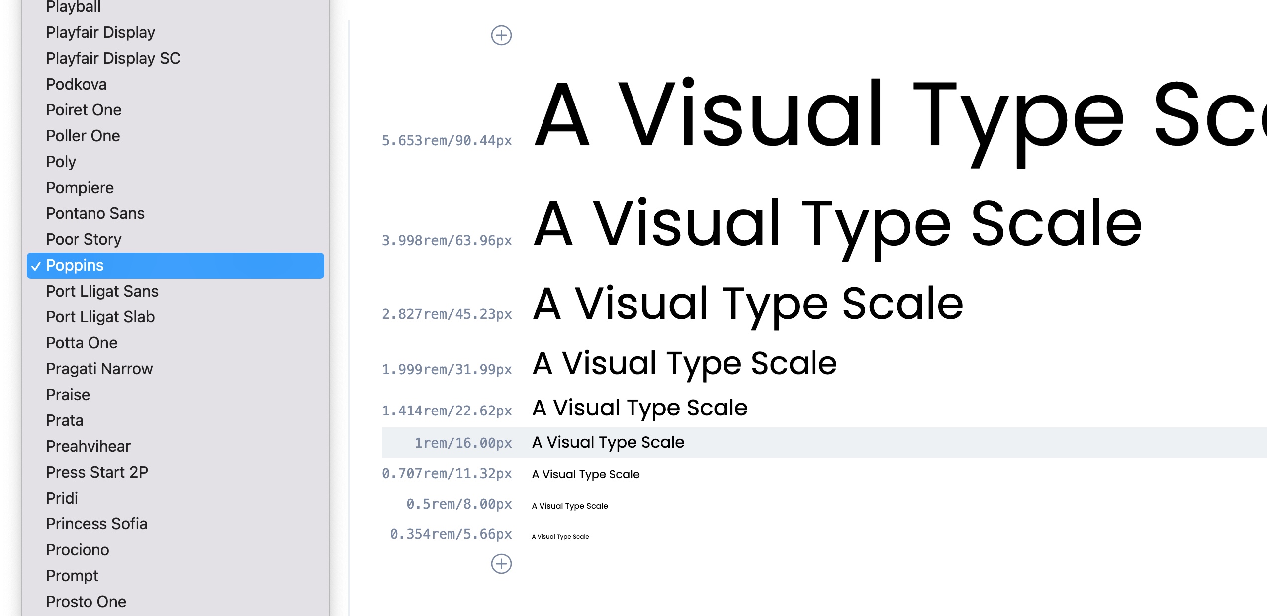Click the bottom plus circle icon
The width and height of the screenshot is (1267, 616).
point(501,564)
